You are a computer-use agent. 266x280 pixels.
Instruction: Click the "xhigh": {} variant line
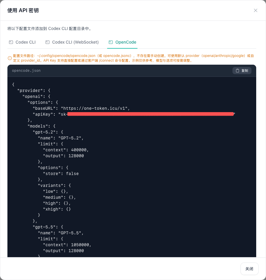point(57,209)
